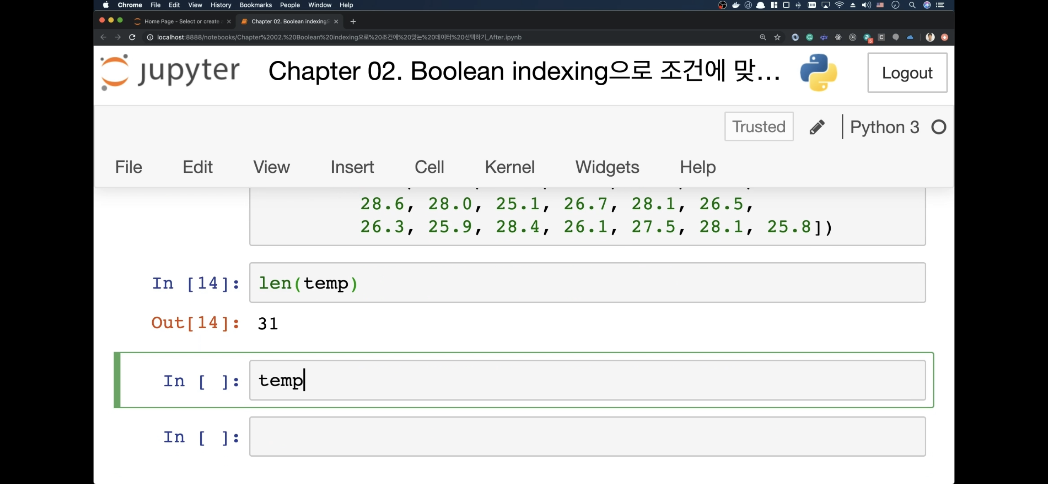
Task: Rename via the Chapter 02 notebook title
Action: coord(524,71)
